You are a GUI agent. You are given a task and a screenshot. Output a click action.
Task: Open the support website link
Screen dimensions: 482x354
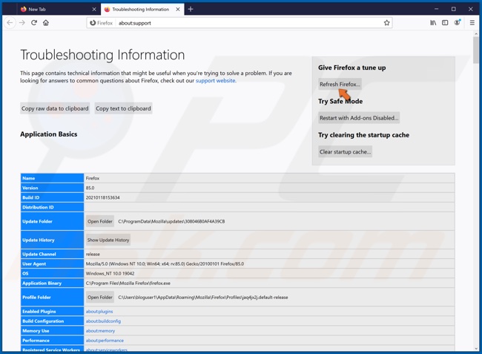coord(215,81)
